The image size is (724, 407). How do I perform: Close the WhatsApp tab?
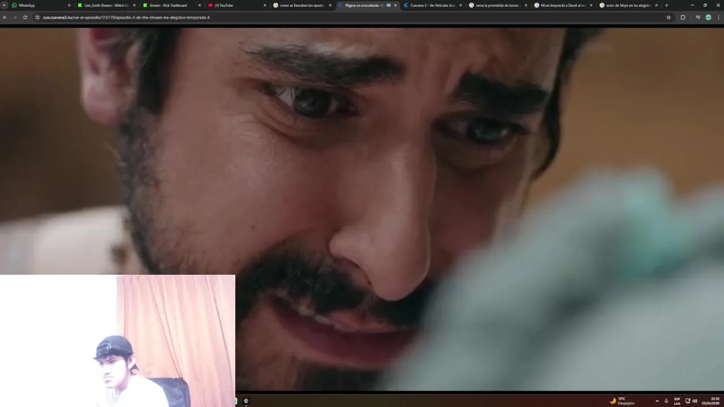(x=69, y=5)
